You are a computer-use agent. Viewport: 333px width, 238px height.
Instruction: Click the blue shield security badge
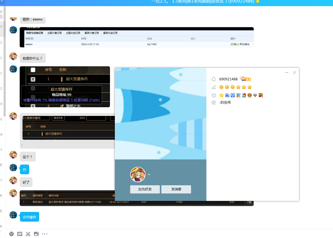click(x=233, y=95)
